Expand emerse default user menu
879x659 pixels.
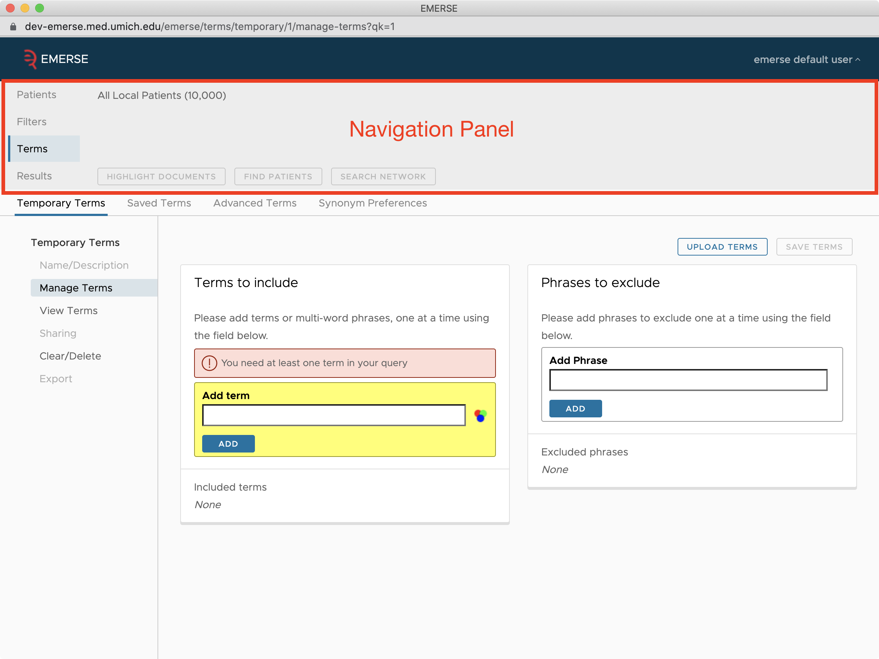807,59
